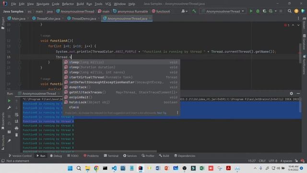Open run configuration wrench in Run panel
307x173 pixels.
pos(9,108)
